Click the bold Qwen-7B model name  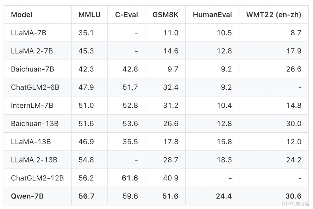27,196
